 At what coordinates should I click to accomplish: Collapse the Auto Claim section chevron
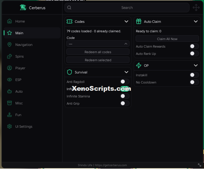pos(196,21)
